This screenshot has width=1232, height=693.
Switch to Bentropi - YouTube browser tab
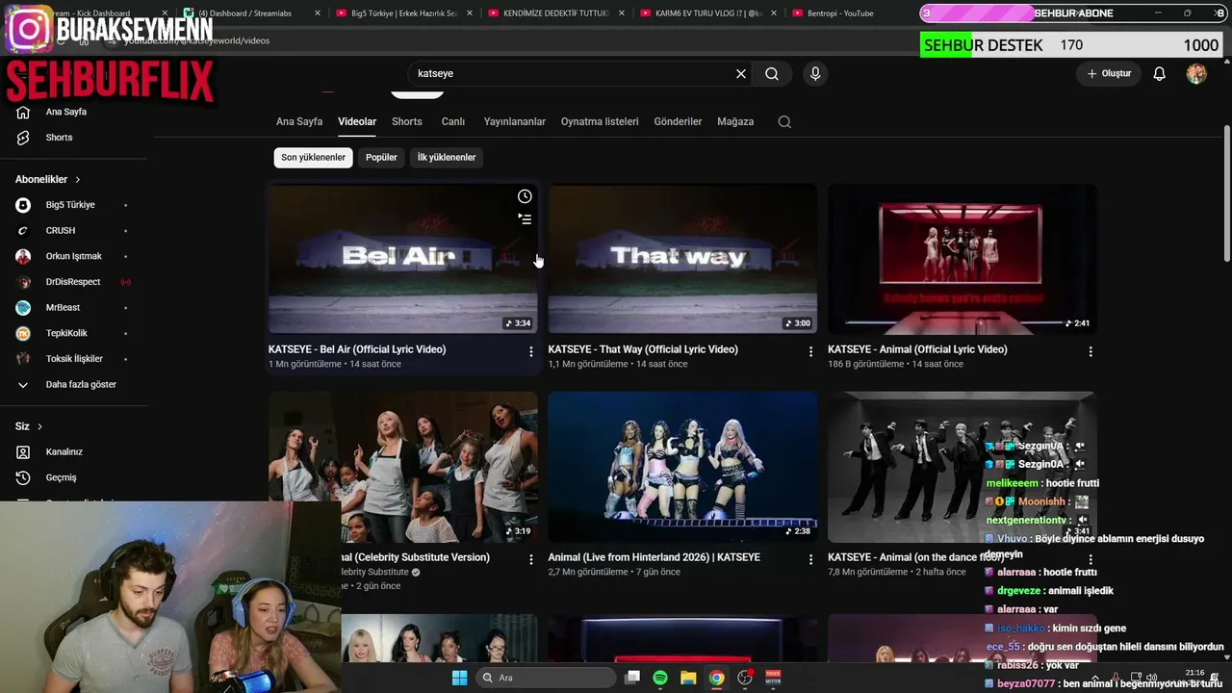(x=839, y=13)
